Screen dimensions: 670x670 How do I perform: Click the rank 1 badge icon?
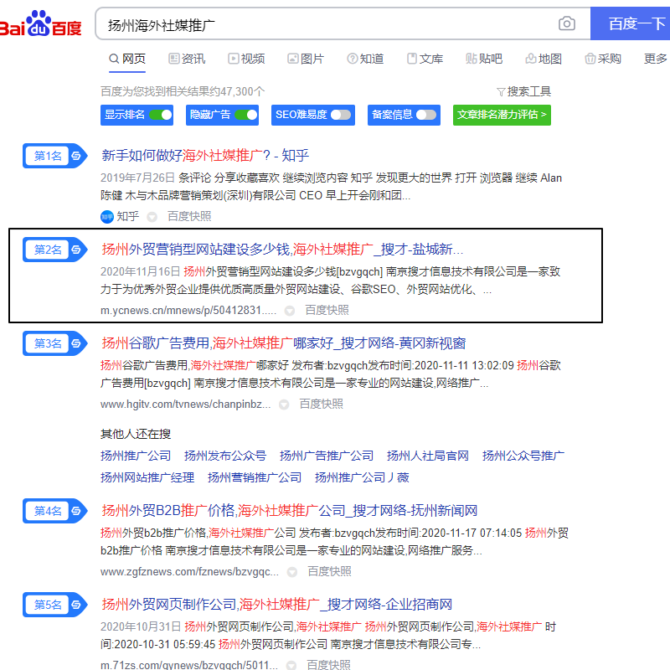click(x=55, y=156)
